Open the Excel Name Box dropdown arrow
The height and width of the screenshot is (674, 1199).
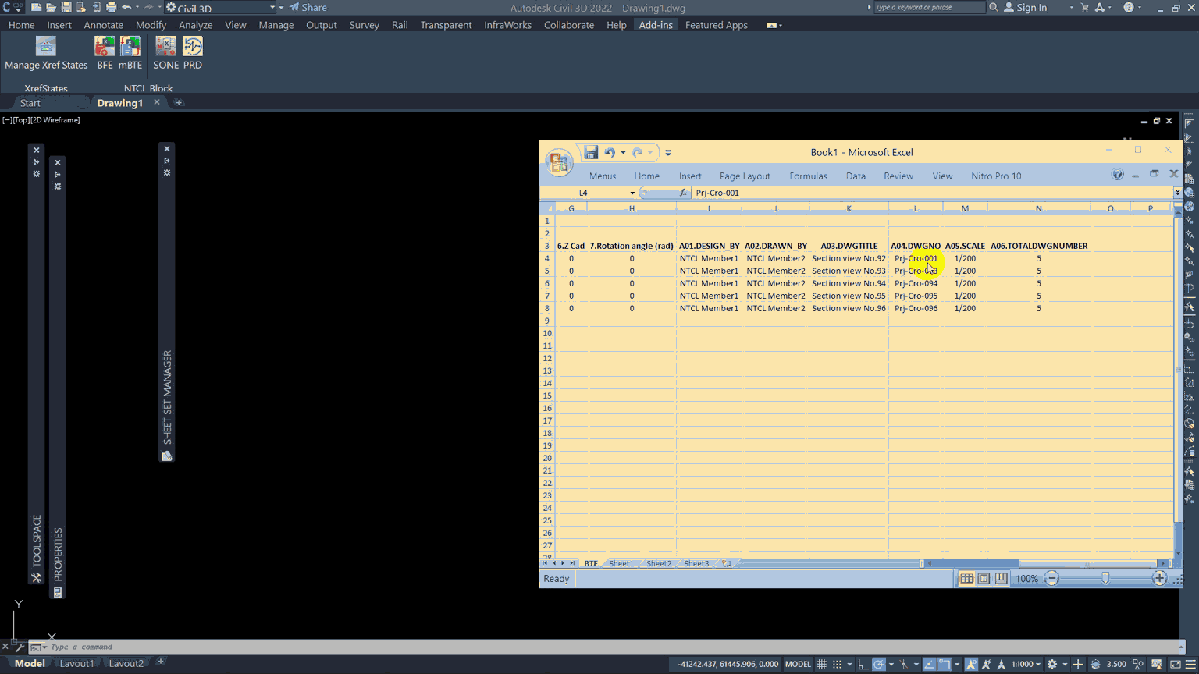point(632,193)
